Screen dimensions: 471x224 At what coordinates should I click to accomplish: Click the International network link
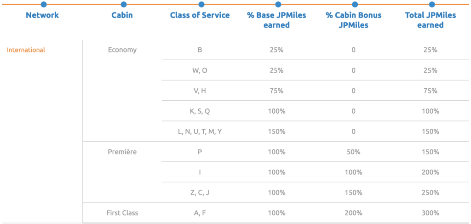(x=26, y=50)
